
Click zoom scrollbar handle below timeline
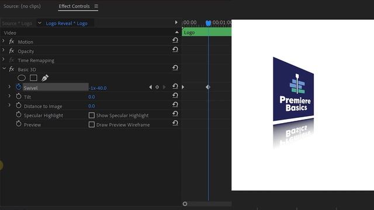185,204
